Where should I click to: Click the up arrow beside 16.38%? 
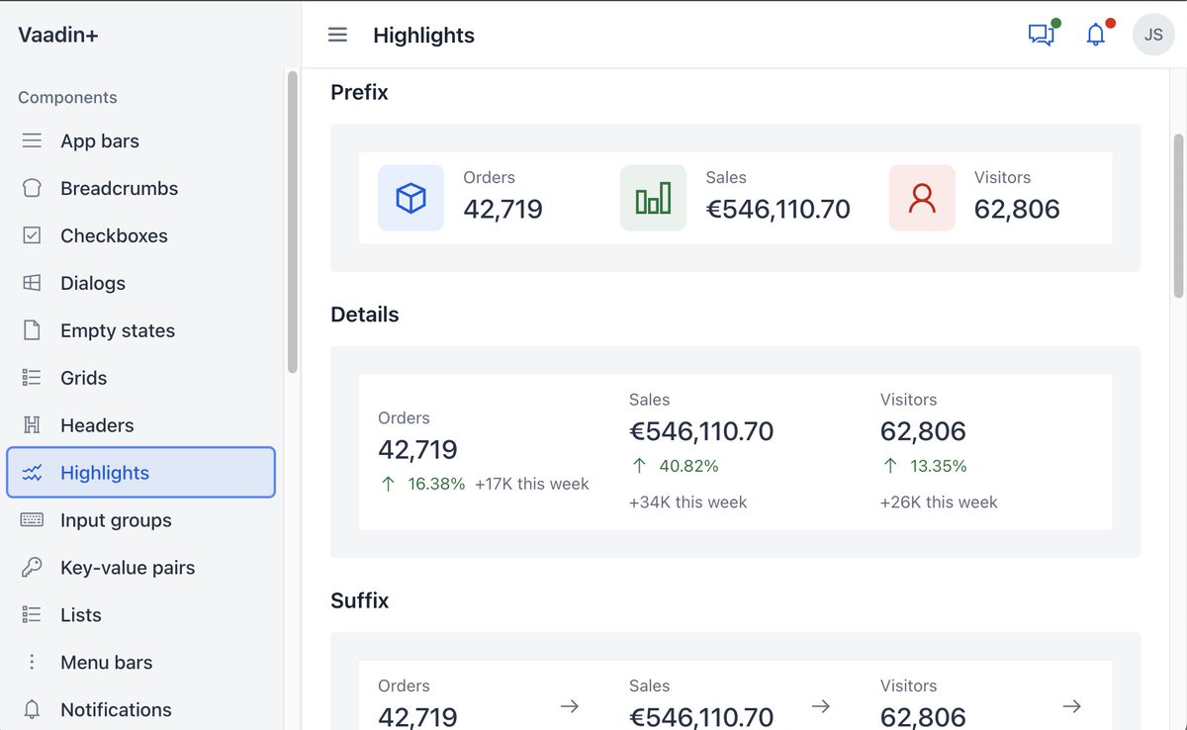point(388,484)
